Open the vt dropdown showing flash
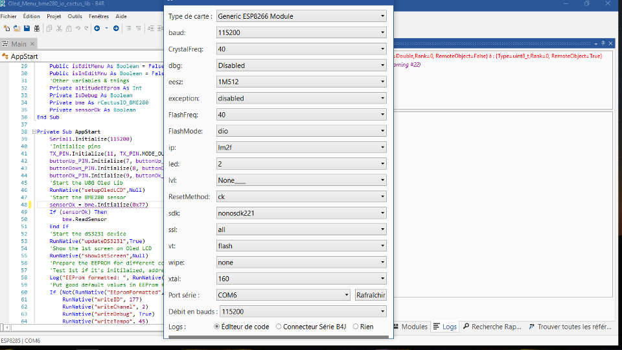 [301, 246]
